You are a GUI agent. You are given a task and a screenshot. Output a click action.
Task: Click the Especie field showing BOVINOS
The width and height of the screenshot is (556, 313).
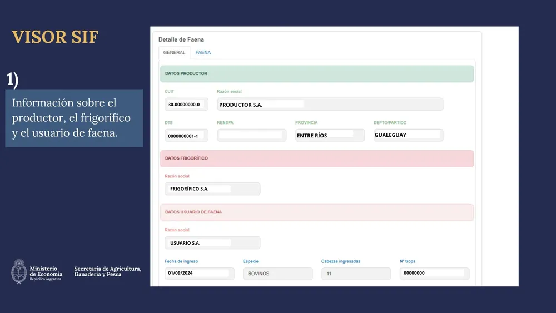click(277, 274)
